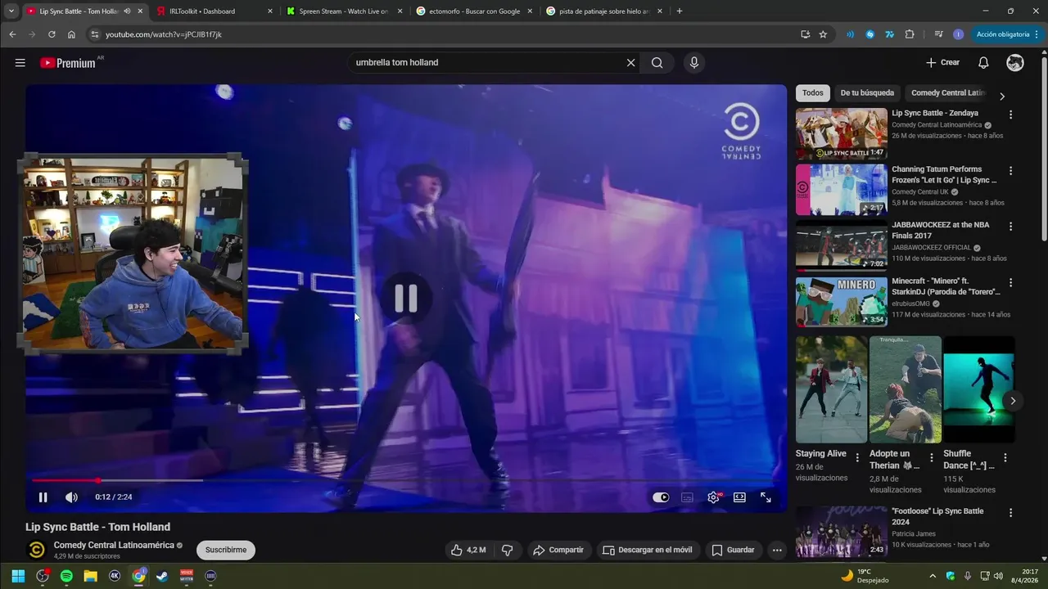This screenshot has width=1048, height=589.
Task: Open the YouTube hamburger guide menu
Action: [x=20, y=63]
